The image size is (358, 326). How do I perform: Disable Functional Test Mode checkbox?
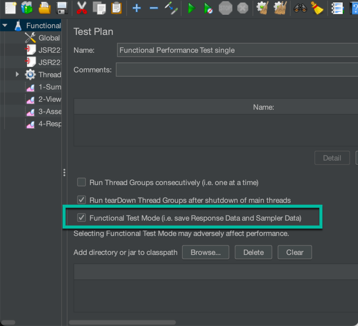[x=81, y=217]
